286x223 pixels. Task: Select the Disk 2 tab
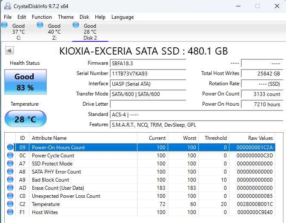(90, 32)
